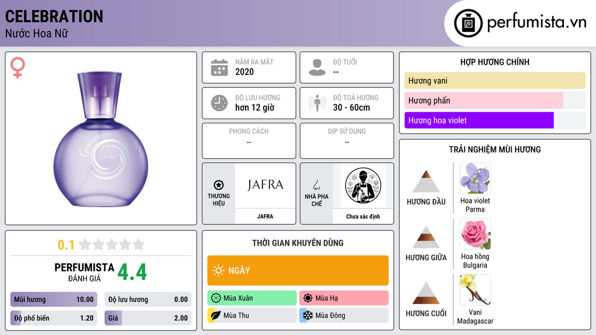Click the Hoa violet Parma note label

[x=475, y=205]
